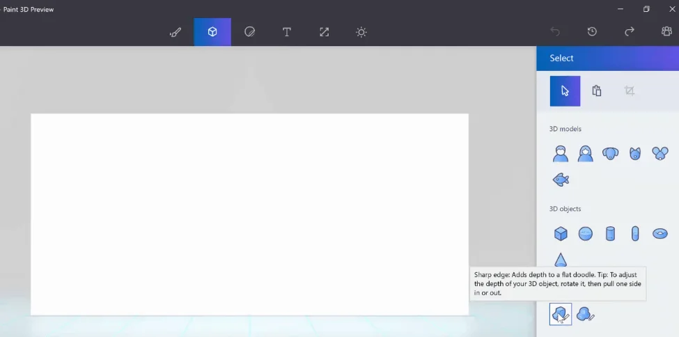The height and width of the screenshot is (337, 679).
Task: Choose the cube 3D object
Action: pos(561,233)
